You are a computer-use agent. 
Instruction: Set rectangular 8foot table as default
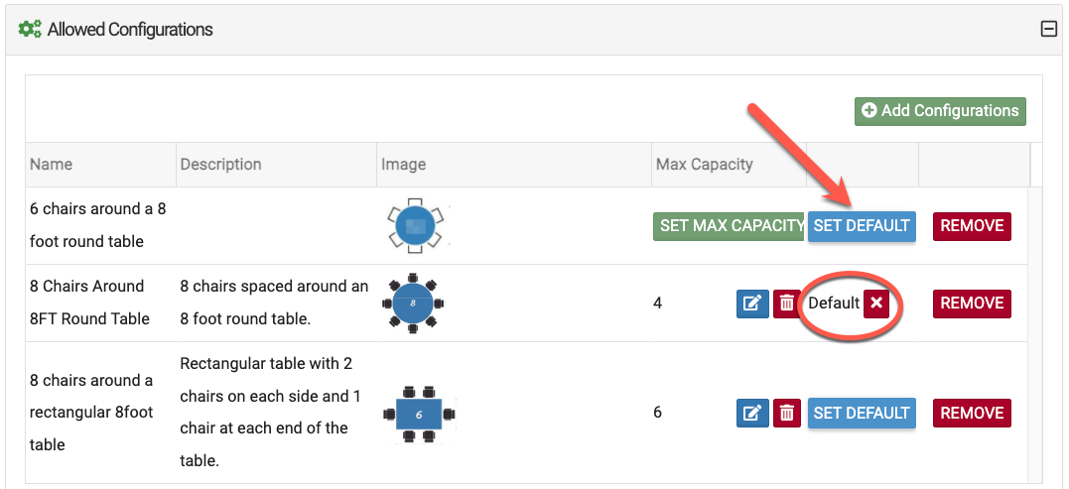(862, 414)
